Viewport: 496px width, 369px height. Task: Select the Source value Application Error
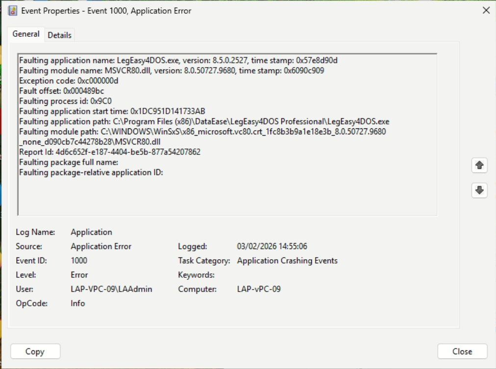tap(101, 246)
